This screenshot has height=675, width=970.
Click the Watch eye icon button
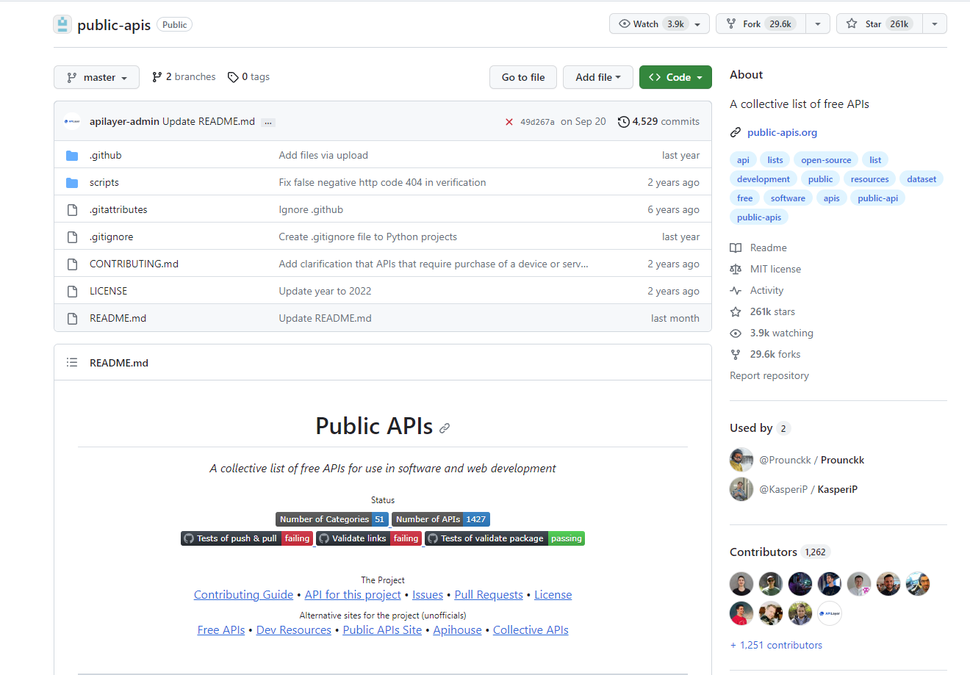pyautogui.click(x=651, y=24)
